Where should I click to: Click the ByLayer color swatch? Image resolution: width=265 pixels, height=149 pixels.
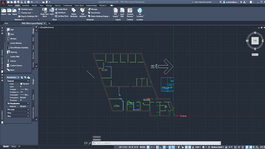point(21,84)
